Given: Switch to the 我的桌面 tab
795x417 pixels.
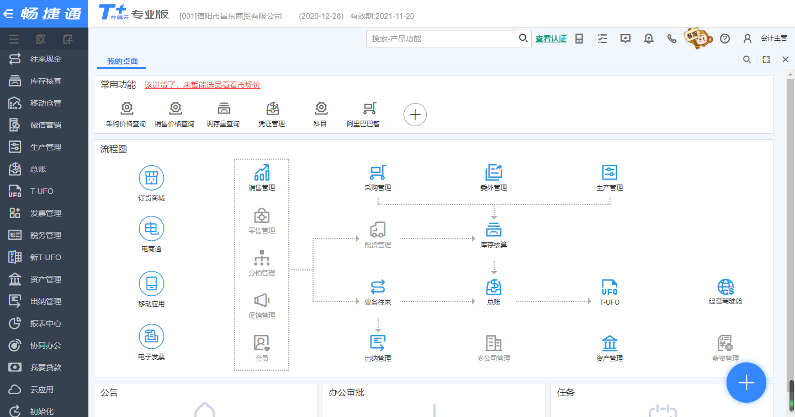Looking at the screenshot, I should tap(122, 61).
